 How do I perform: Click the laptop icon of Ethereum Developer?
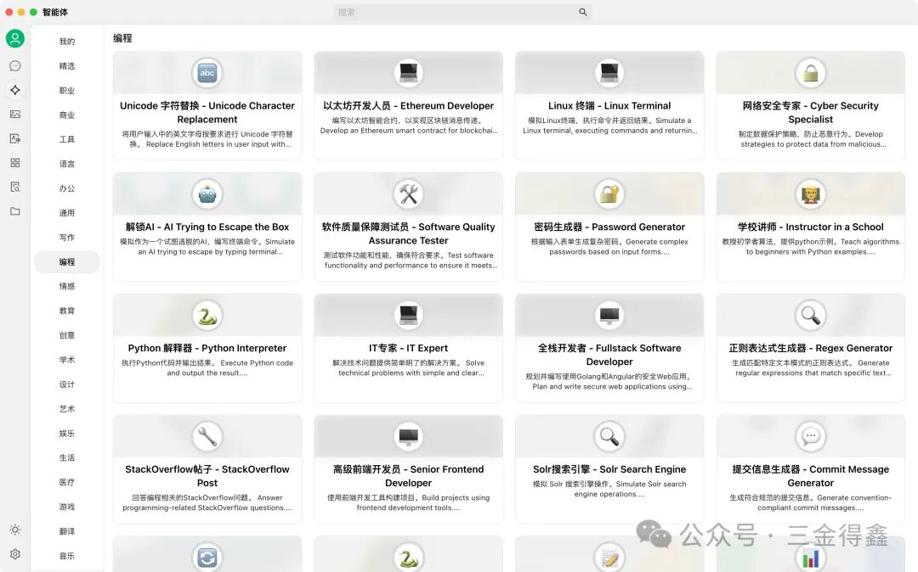408,73
